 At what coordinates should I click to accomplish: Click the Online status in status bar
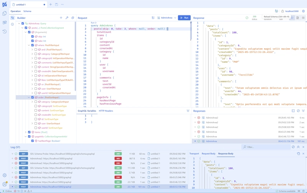[x=7, y=191]
